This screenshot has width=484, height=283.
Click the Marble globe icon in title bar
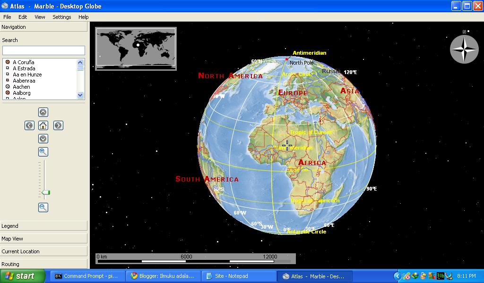pyautogui.click(x=5, y=6)
